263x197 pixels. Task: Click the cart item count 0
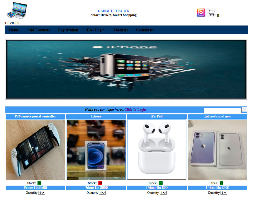click(x=218, y=16)
